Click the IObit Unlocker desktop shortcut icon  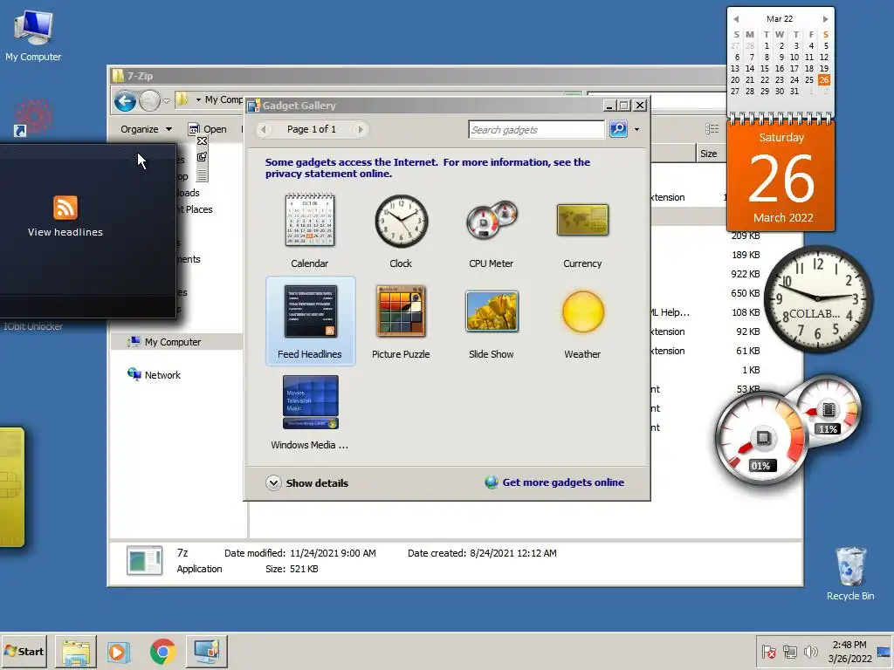(x=33, y=119)
